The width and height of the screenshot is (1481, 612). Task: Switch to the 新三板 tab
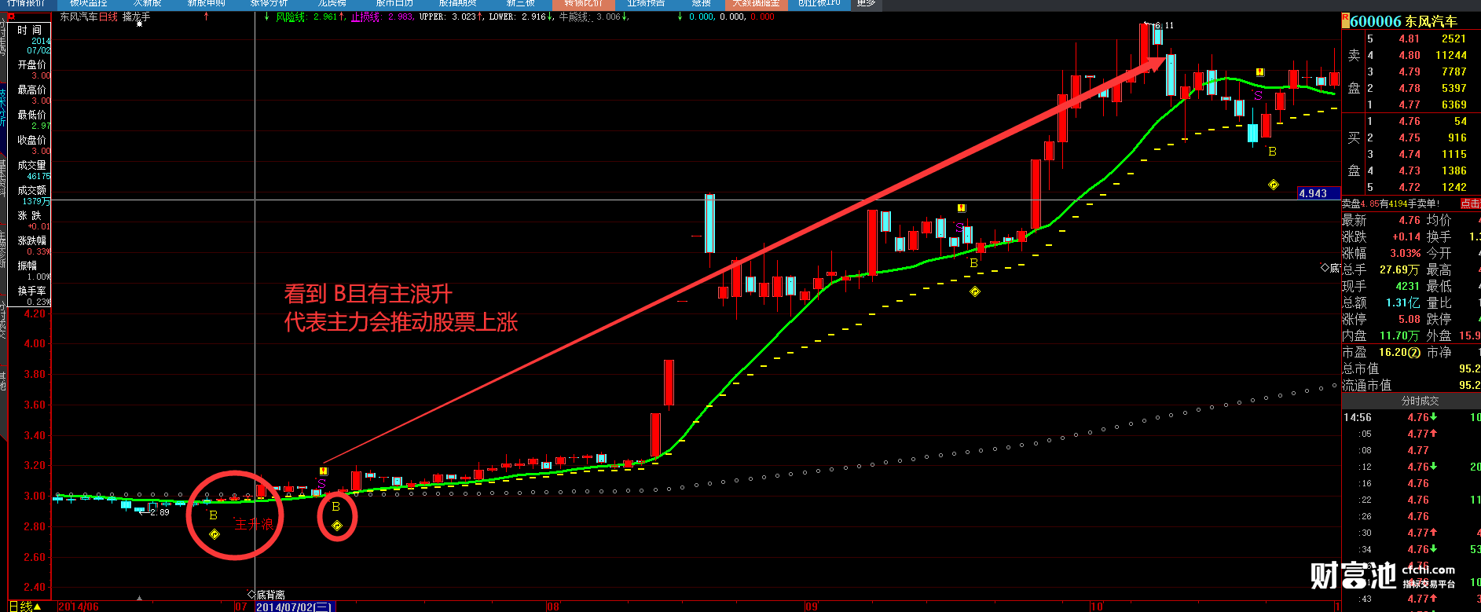pyautogui.click(x=521, y=4)
